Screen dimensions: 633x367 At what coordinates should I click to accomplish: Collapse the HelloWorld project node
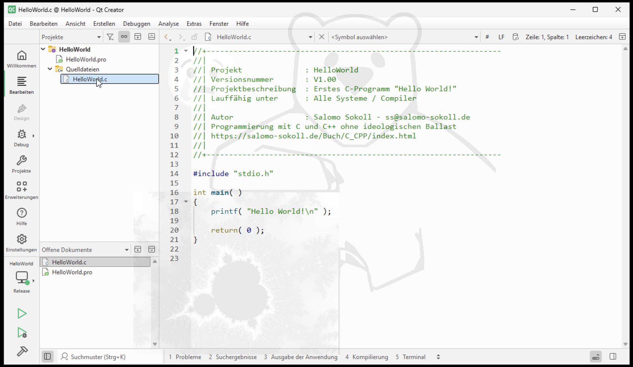[43, 49]
